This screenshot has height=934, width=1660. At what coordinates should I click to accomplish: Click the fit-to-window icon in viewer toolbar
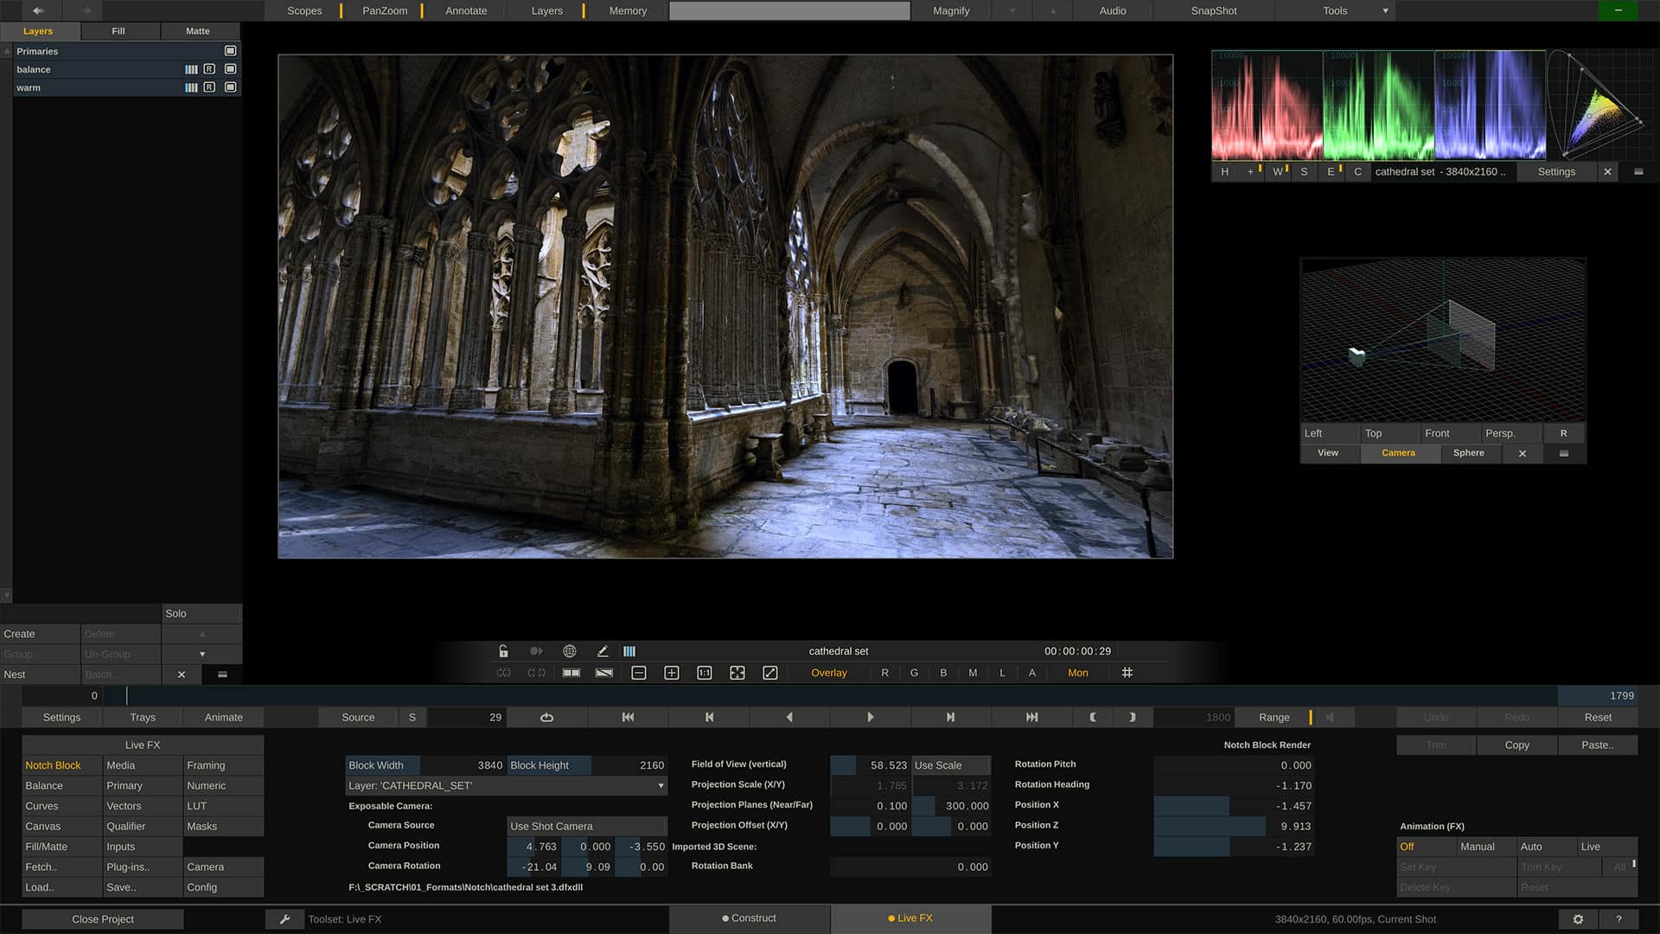tap(737, 672)
